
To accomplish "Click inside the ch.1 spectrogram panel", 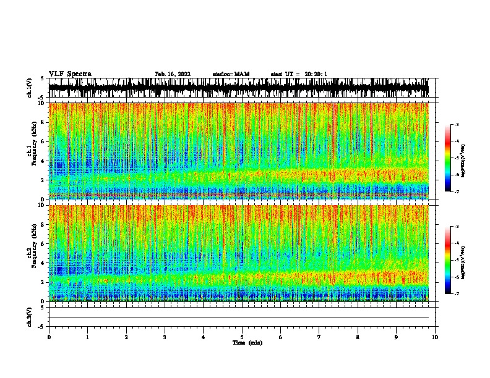I will [239, 151].
